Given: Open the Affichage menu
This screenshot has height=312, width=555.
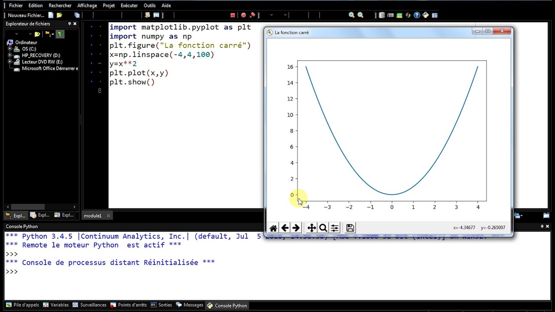Looking at the screenshot, I should tap(87, 6).
